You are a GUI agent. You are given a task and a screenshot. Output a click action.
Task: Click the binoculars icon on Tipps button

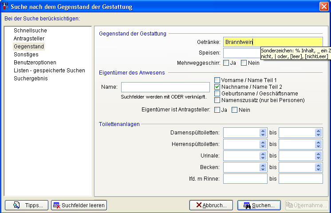(x=16, y=205)
